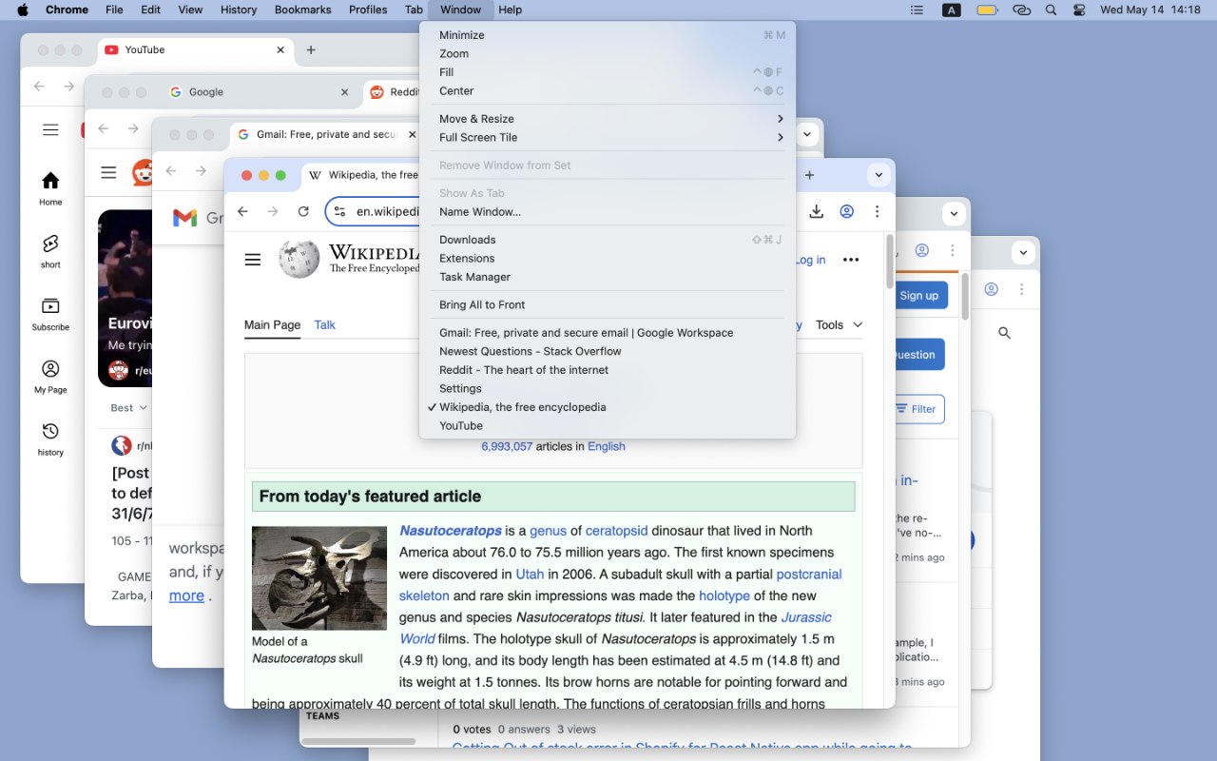Expand Wikipedia Tools dropdown

tap(839, 324)
